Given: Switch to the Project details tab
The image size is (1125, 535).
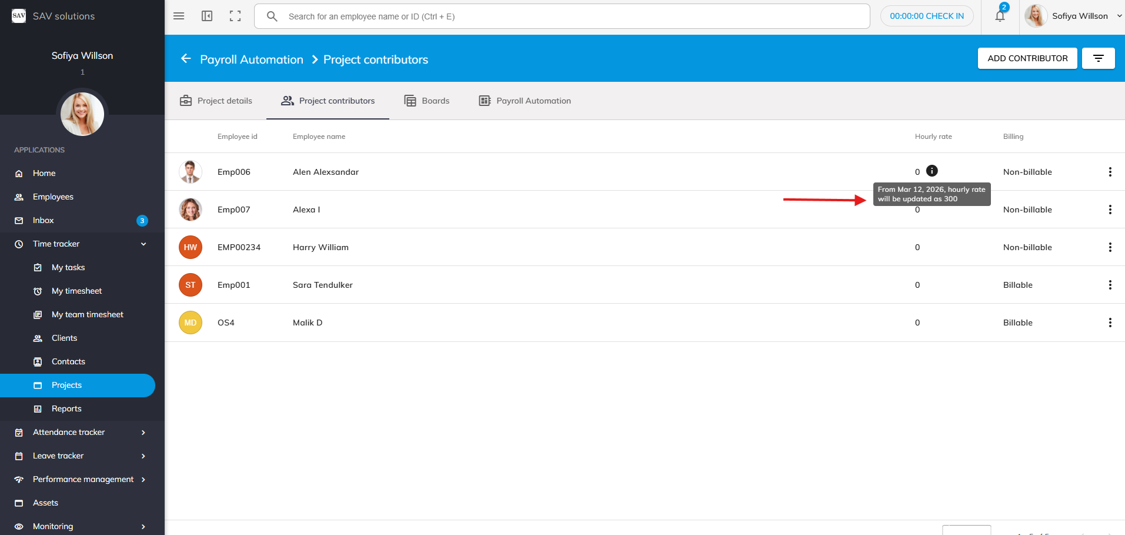Looking at the screenshot, I should click(216, 101).
